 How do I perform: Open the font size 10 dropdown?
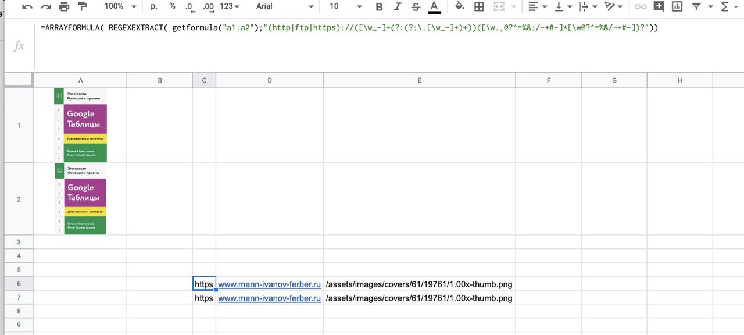coord(345,6)
